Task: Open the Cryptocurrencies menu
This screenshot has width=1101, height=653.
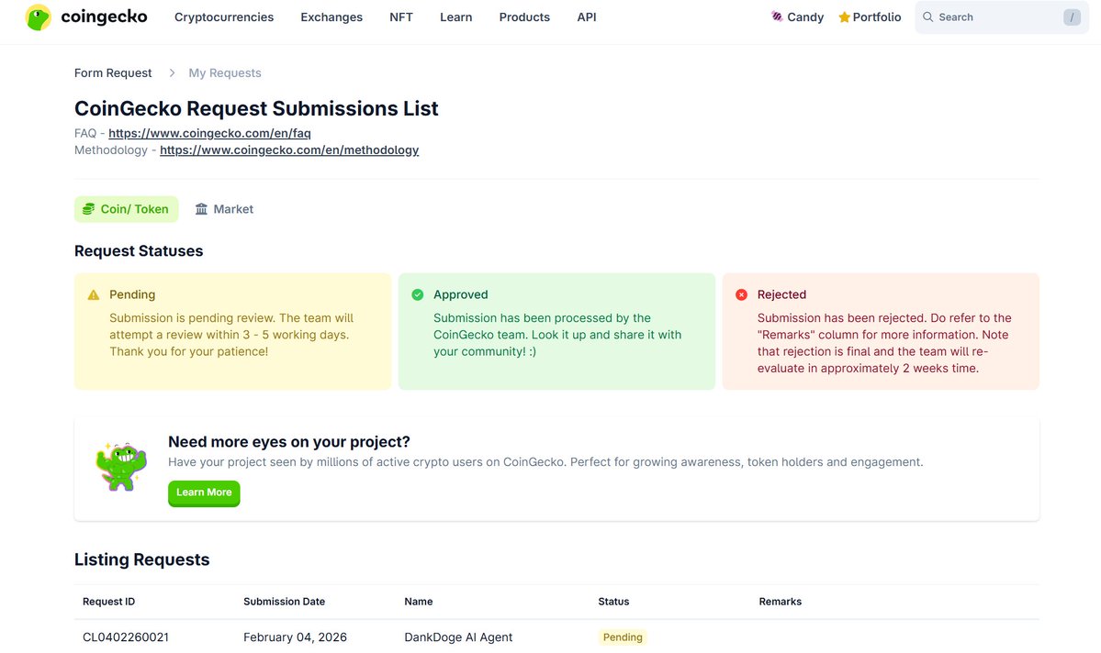Action: (224, 17)
